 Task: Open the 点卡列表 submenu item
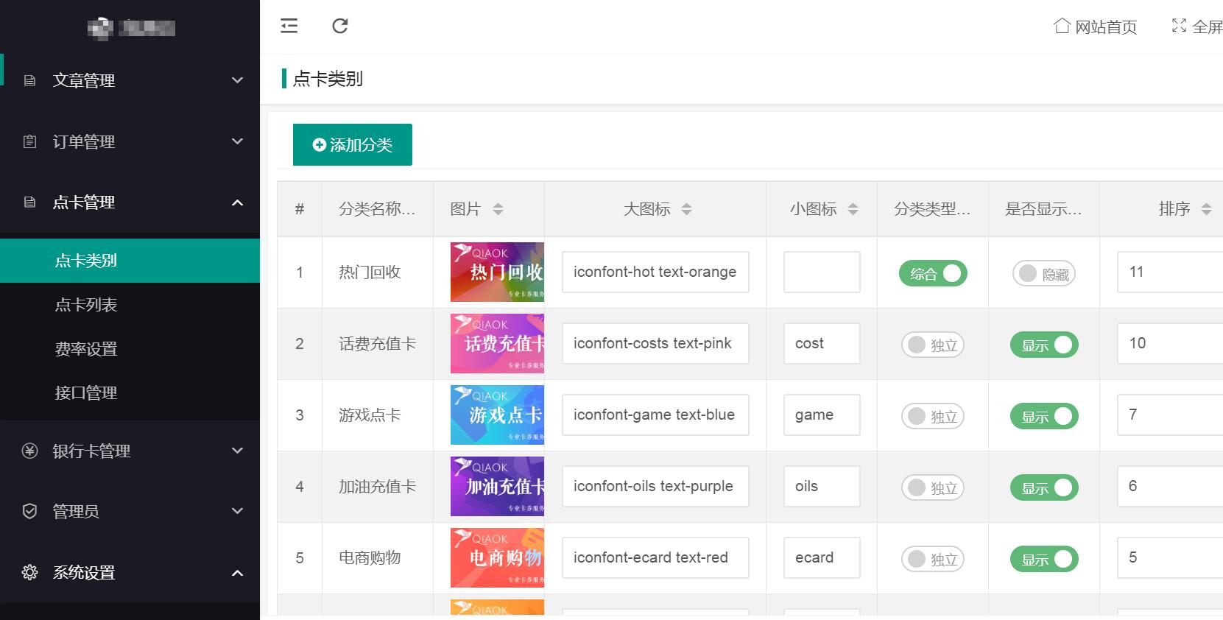pos(86,305)
